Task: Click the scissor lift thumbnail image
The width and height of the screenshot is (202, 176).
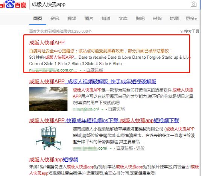Action: tap(48, 138)
